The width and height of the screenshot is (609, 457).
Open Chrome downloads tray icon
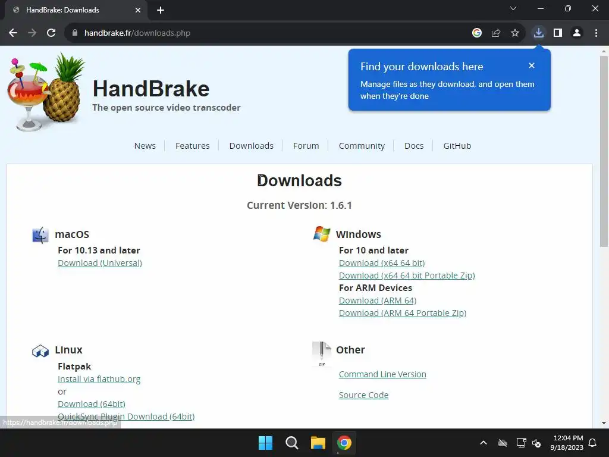tap(539, 33)
